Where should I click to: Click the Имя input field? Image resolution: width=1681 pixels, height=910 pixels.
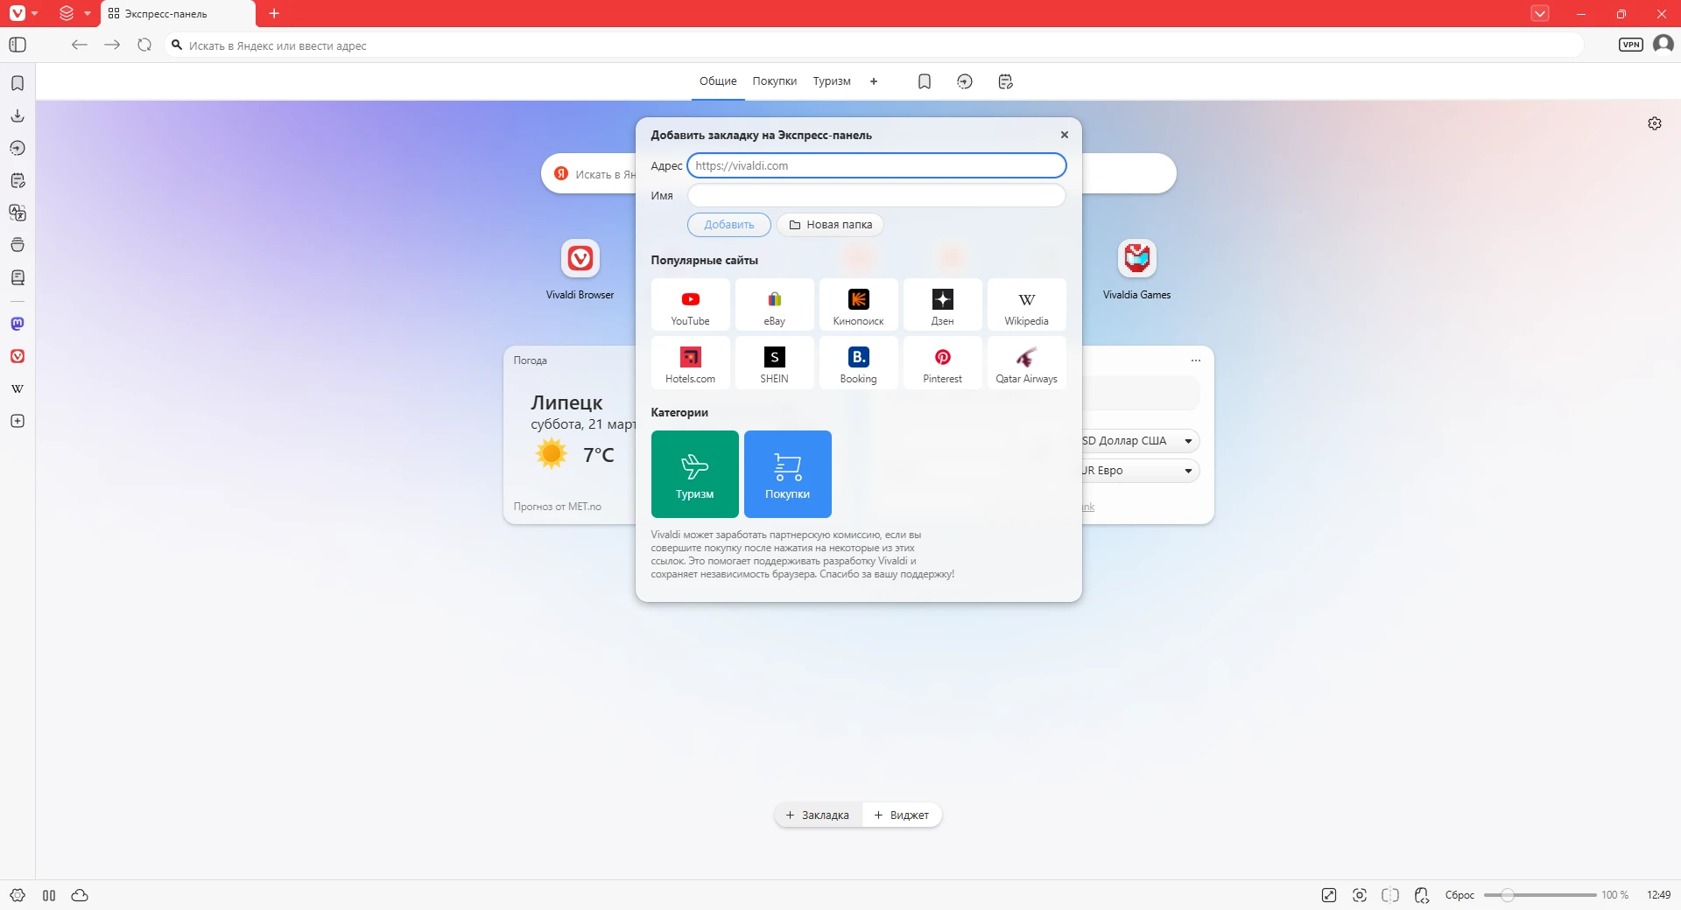point(876,195)
